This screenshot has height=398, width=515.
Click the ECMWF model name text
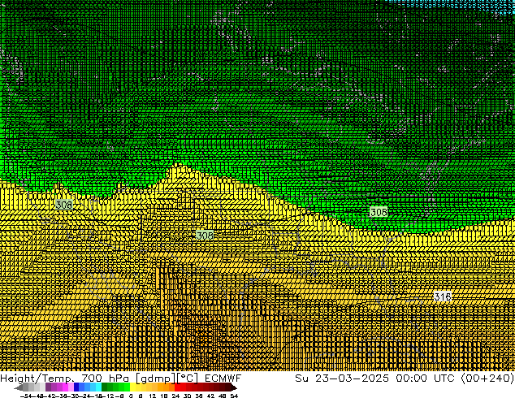click(223, 379)
